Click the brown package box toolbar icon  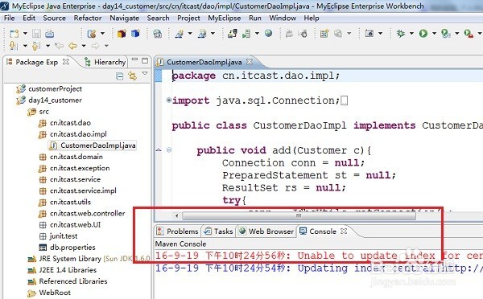click(122, 33)
